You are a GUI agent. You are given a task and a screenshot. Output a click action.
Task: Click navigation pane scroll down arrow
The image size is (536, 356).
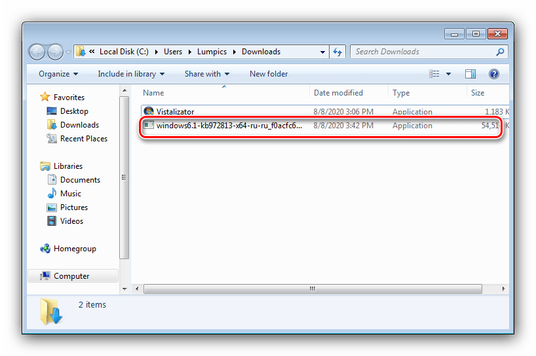124,289
